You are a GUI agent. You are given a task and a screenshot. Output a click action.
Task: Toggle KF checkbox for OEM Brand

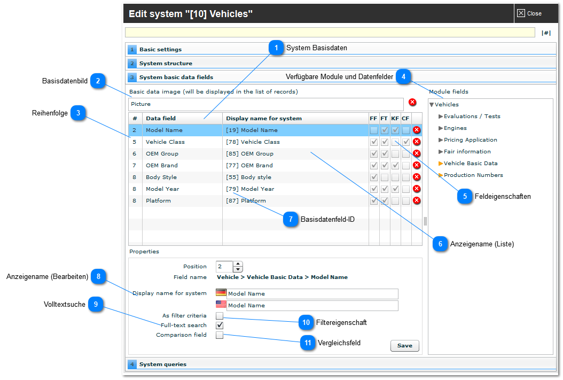point(395,165)
